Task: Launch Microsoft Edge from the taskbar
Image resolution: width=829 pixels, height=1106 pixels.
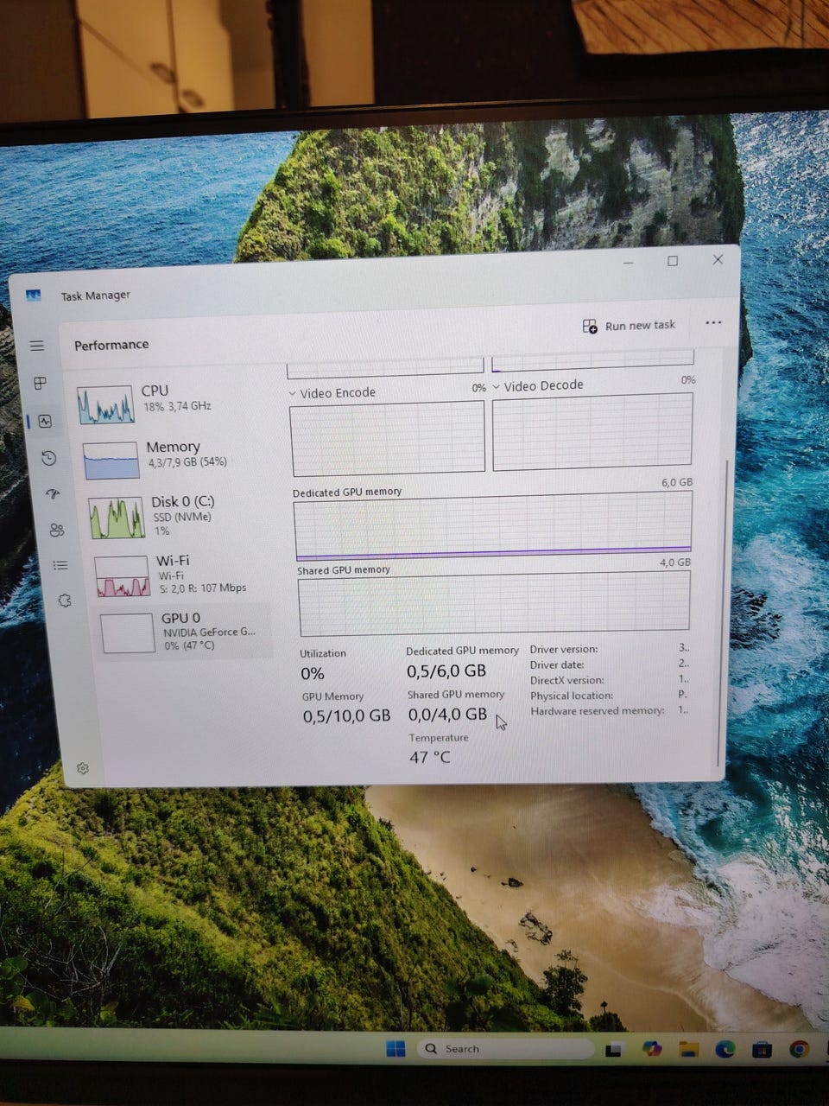Action: tap(725, 1049)
